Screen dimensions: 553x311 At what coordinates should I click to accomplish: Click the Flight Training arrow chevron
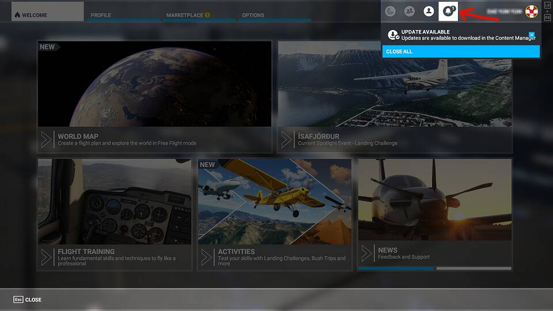46,257
